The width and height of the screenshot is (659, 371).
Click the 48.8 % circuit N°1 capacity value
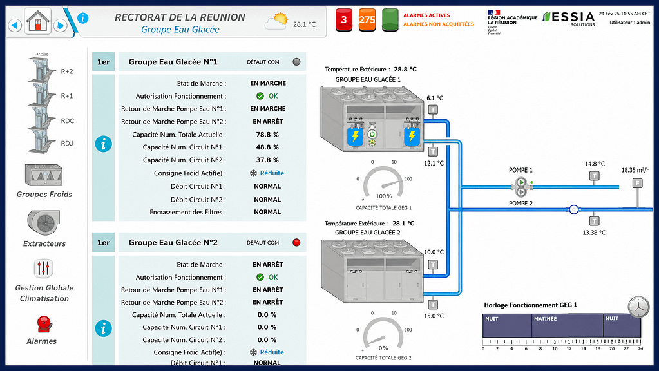[x=267, y=147]
